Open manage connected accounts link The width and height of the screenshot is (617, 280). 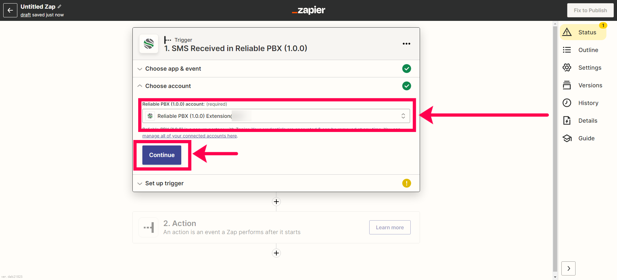[x=190, y=136]
